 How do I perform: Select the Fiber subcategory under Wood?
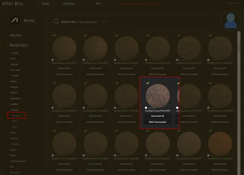click(15, 127)
